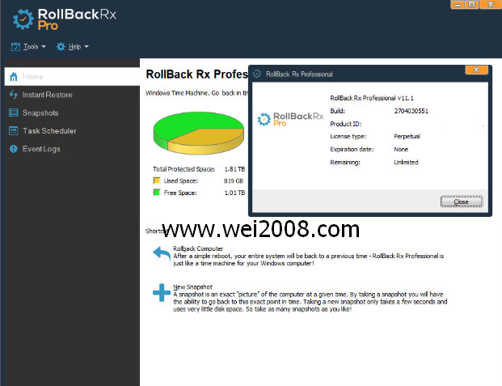Expand the Tools dropdown arrow
The height and width of the screenshot is (386, 502).
(x=44, y=47)
